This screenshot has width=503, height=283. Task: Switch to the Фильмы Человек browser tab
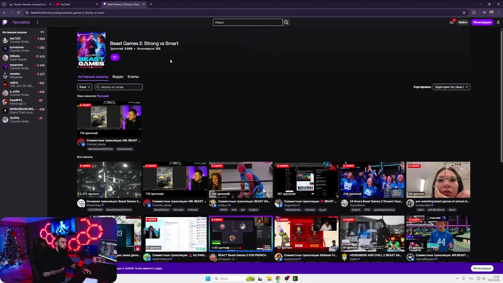coord(30,4)
